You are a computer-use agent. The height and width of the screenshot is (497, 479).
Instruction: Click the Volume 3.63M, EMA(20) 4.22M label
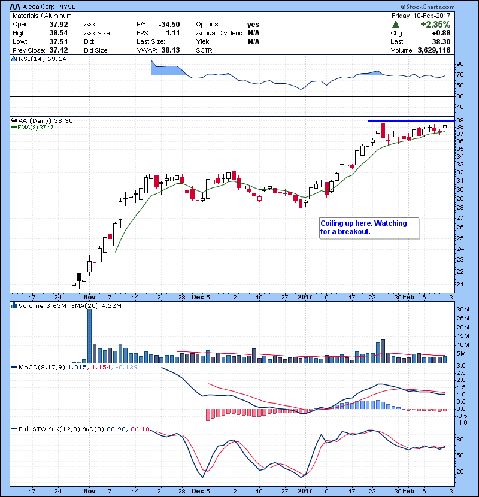[69, 306]
